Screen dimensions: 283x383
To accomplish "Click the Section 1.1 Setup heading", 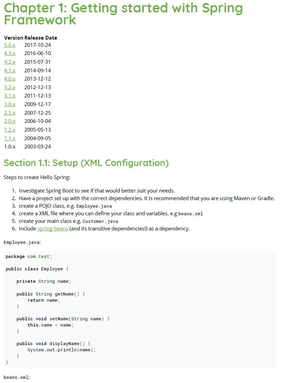I will [86, 163].
